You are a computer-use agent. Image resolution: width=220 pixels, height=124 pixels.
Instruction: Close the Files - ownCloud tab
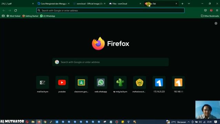pyautogui.click(x=140, y=4)
